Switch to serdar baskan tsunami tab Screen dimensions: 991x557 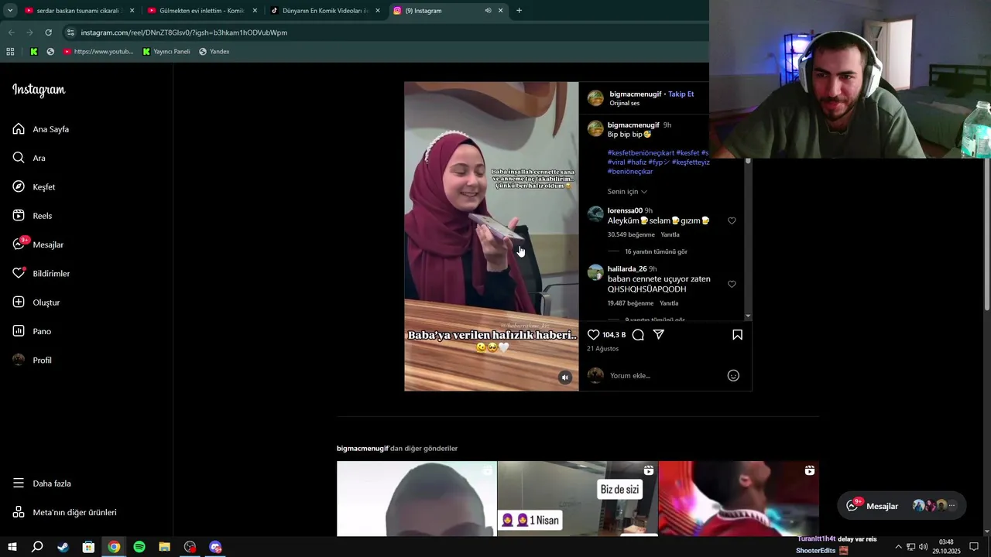[80, 11]
